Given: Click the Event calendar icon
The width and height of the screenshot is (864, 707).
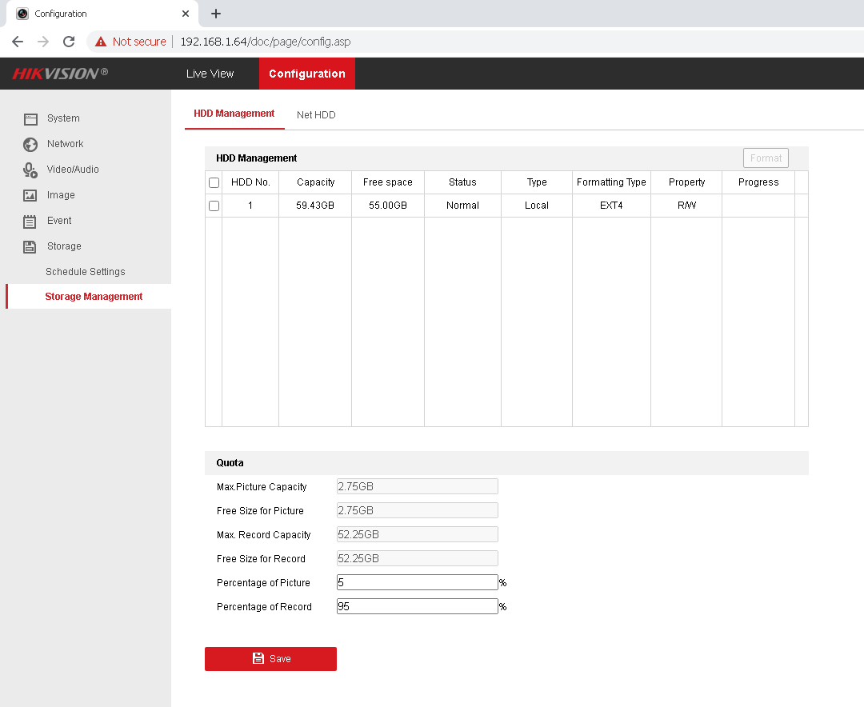Looking at the screenshot, I should [x=30, y=221].
